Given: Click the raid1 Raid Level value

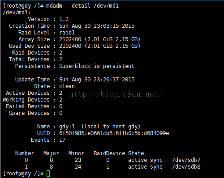Looking at the screenshot, I should tap(67, 33).
